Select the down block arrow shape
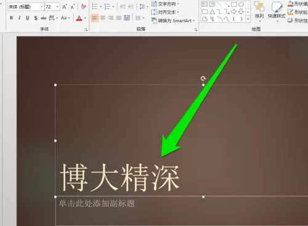Viewport: 308px width, 226px height. point(241,12)
